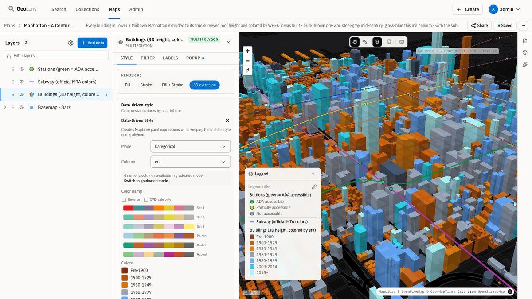Click the Maps breadcrumb link
532x299 pixels.
pos(9,26)
